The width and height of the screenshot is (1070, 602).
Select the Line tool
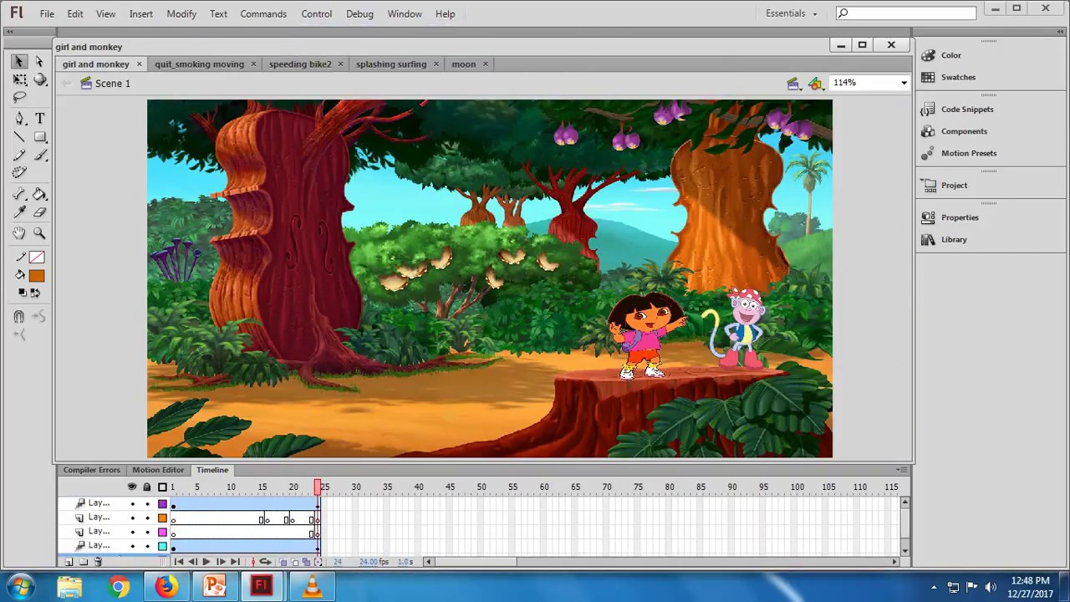click(x=18, y=137)
